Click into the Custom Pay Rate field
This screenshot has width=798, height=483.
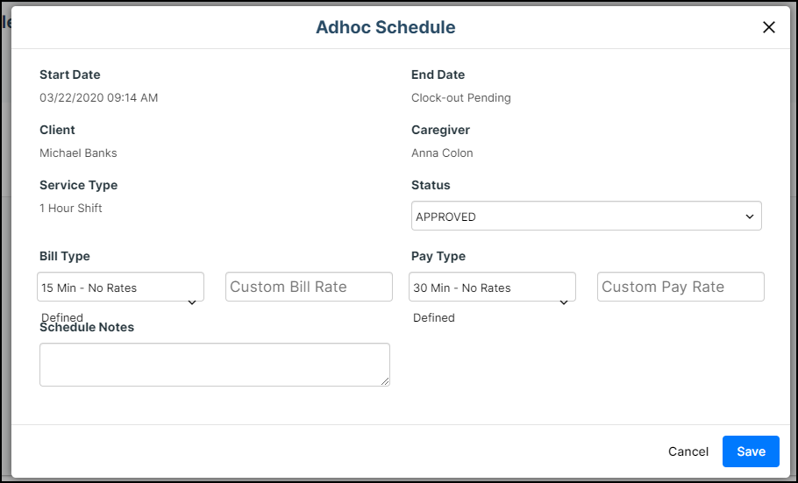click(x=680, y=287)
